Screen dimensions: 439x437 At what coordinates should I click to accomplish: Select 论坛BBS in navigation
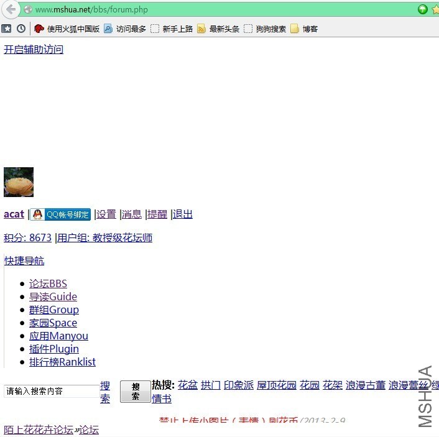point(48,283)
